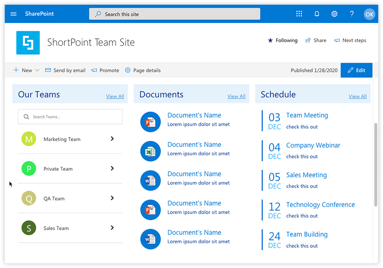
Task: Click the 03 DEC date
Action: [275, 121]
